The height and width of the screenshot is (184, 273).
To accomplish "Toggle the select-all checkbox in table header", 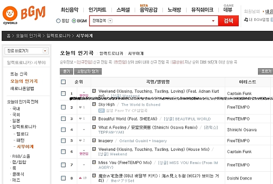I will (x=63, y=82).
